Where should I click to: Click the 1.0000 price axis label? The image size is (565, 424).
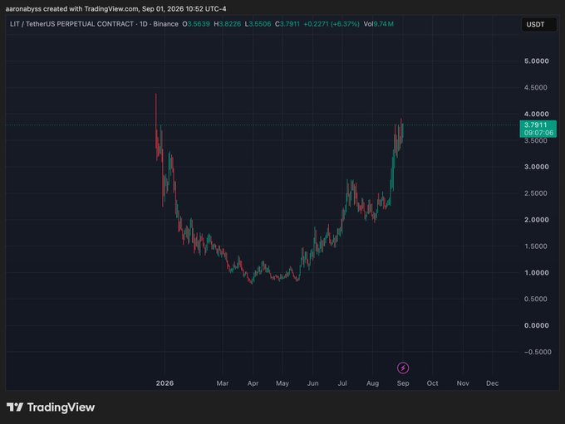pos(537,273)
